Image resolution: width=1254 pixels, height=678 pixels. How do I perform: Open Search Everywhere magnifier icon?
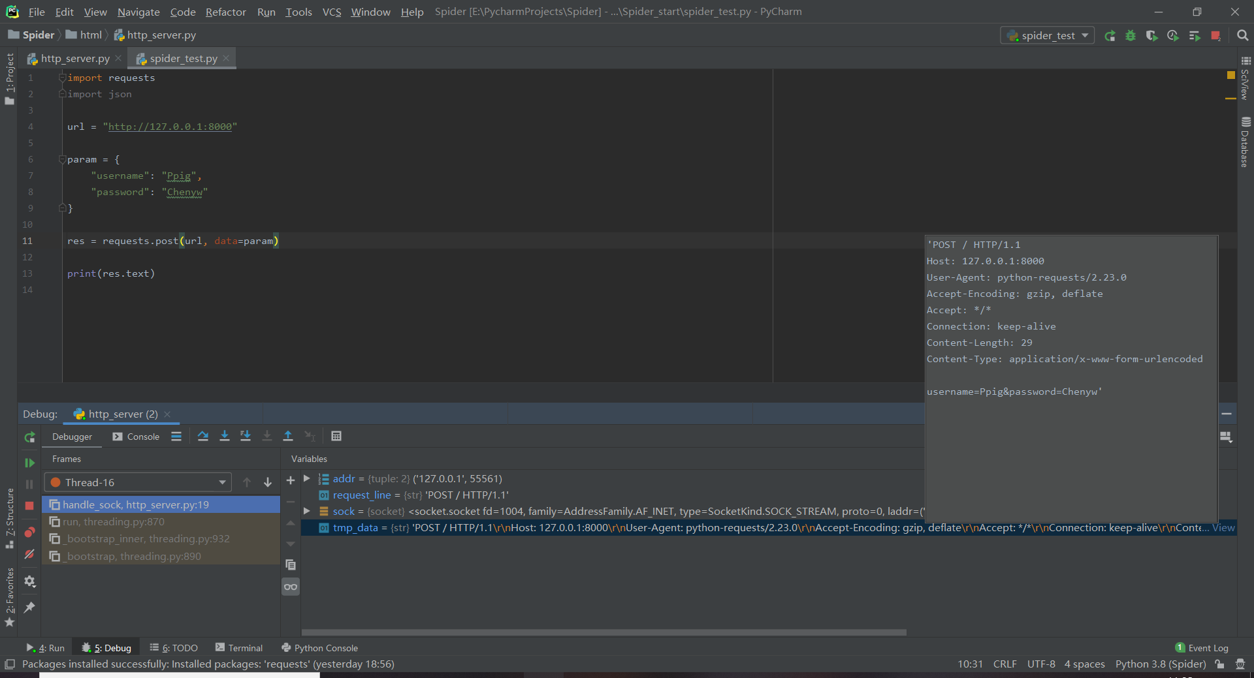click(1242, 36)
